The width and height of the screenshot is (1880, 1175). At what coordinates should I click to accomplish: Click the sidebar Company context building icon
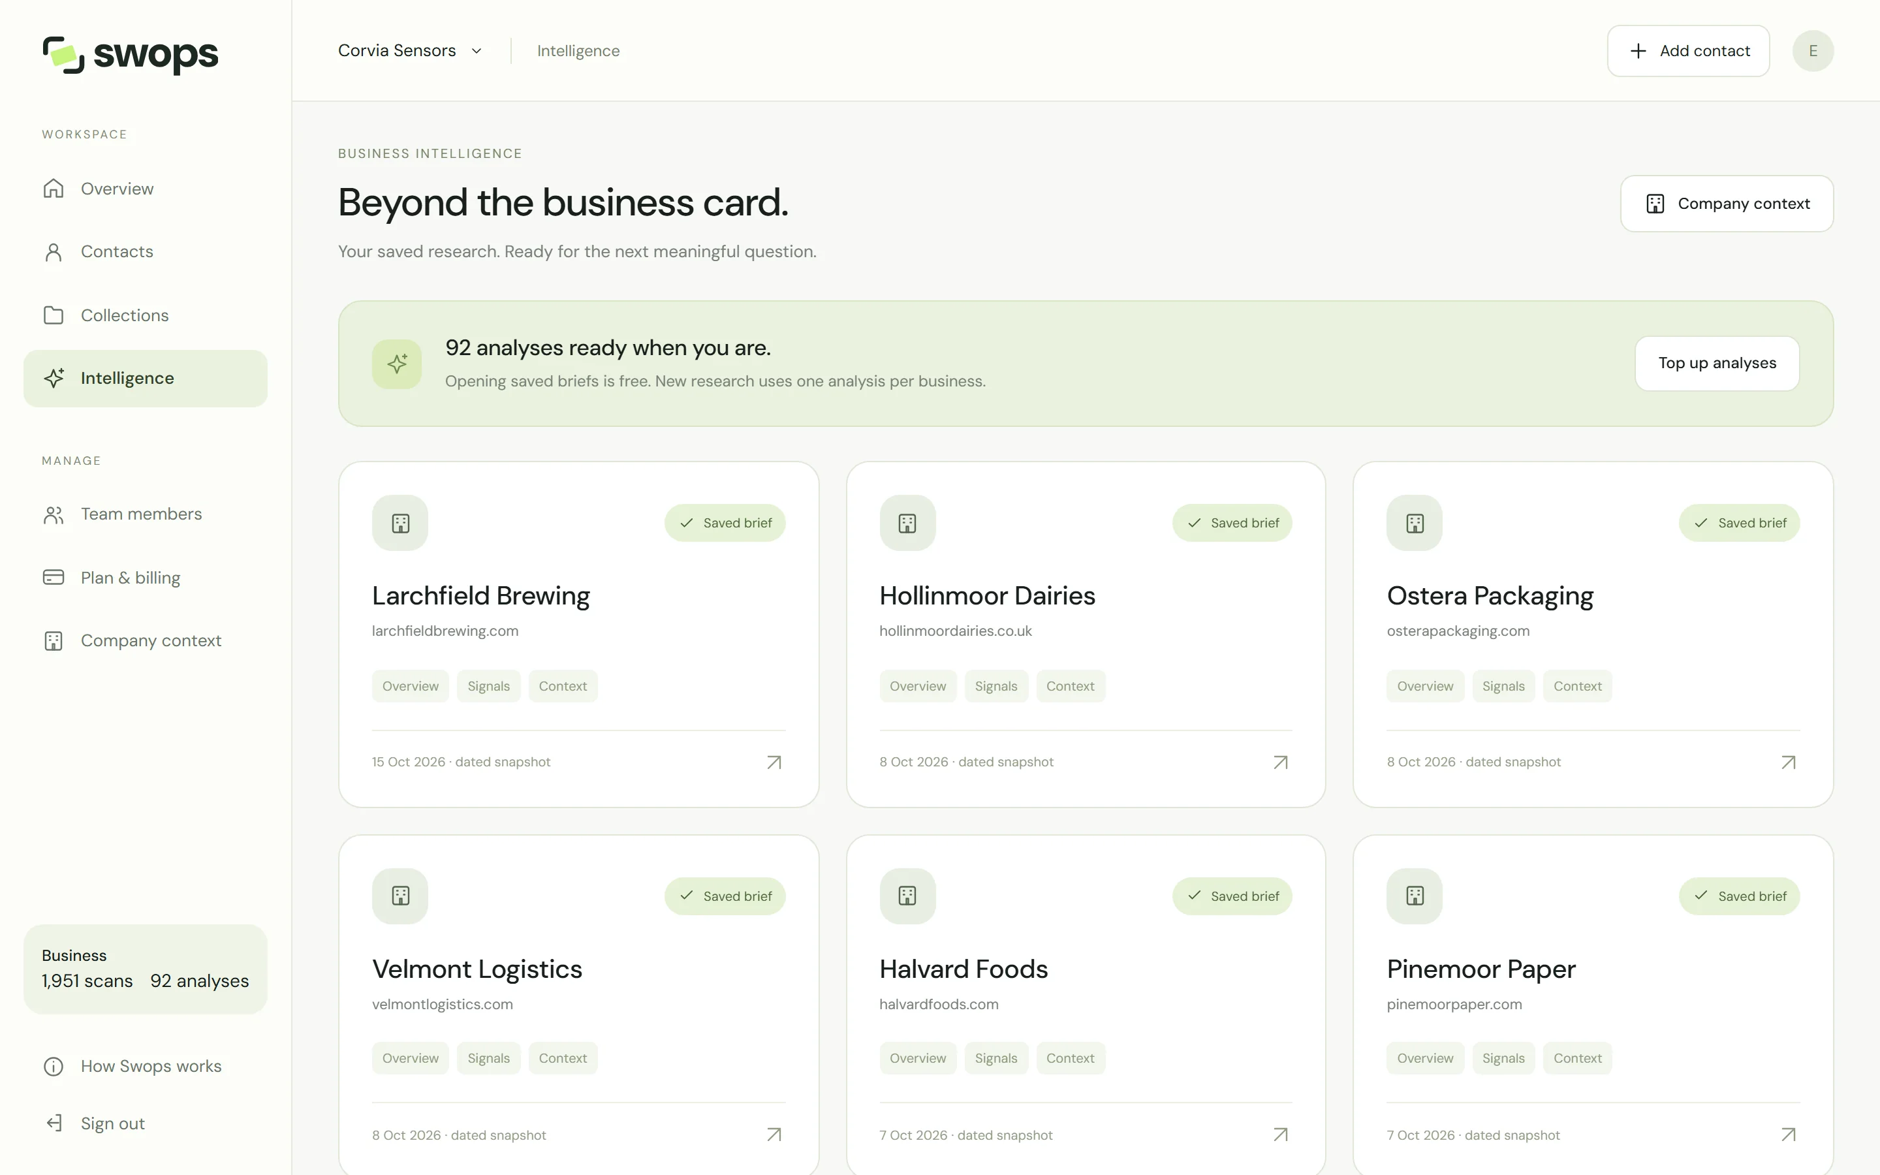coord(54,640)
